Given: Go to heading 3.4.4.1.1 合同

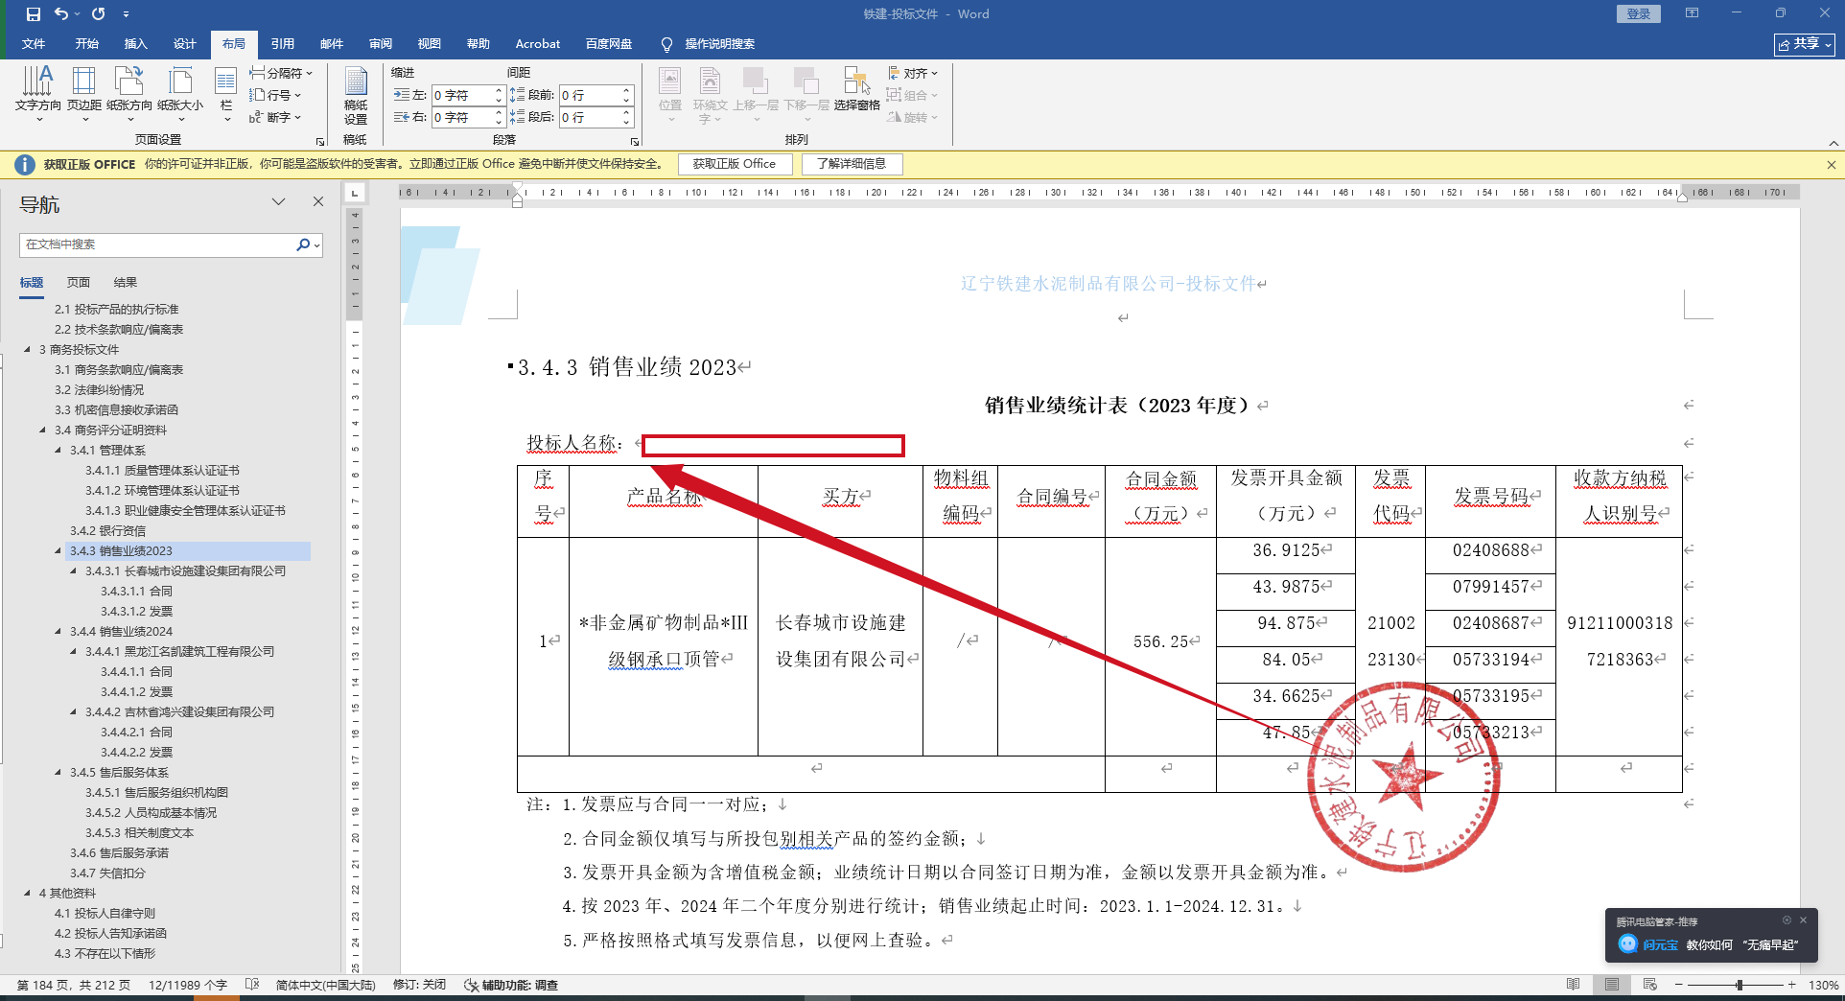Looking at the screenshot, I should [136, 672].
